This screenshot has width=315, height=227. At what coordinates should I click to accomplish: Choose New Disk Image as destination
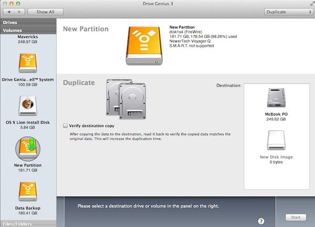coord(276,141)
